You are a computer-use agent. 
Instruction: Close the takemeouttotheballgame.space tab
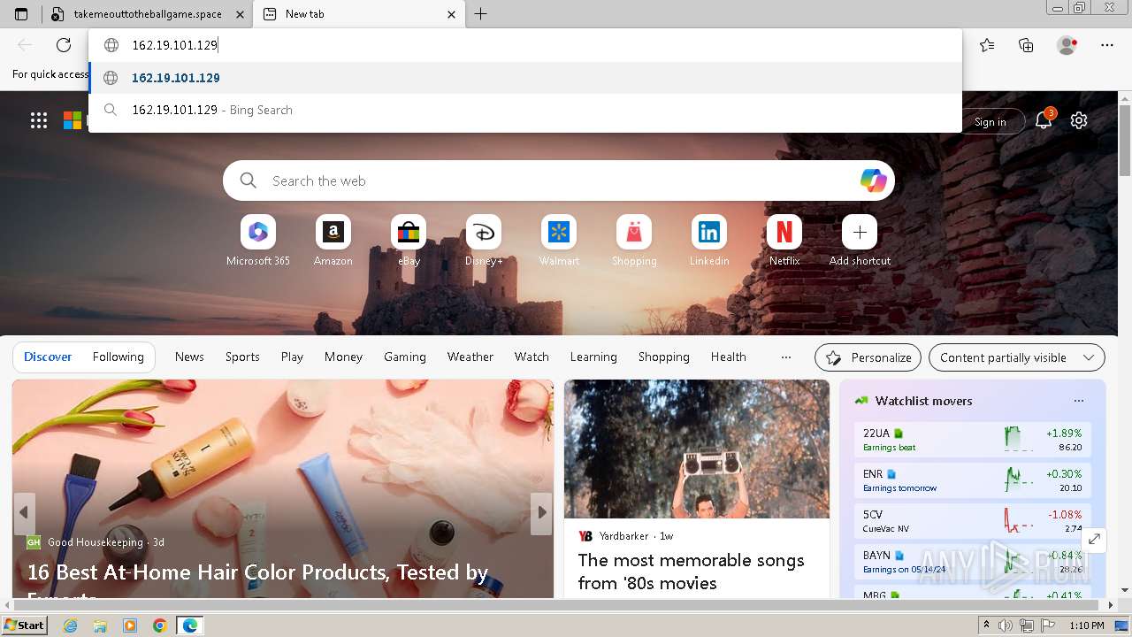tap(240, 14)
